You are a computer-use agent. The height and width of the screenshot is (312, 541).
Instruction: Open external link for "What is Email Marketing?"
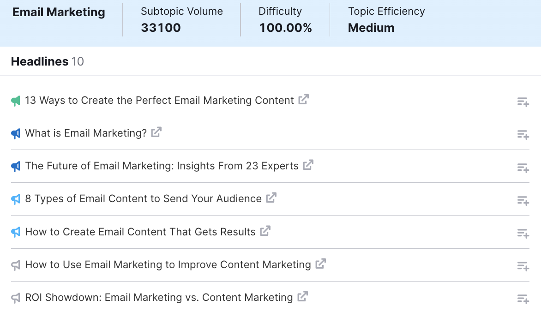click(x=156, y=132)
